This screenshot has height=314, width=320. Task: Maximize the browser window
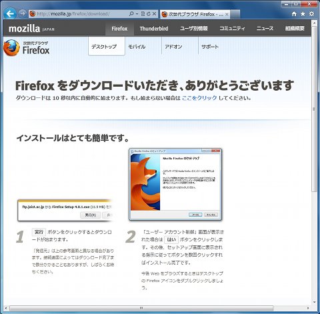click(x=296, y=4)
